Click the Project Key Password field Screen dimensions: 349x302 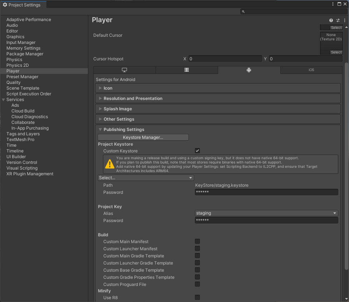click(x=266, y=221)
